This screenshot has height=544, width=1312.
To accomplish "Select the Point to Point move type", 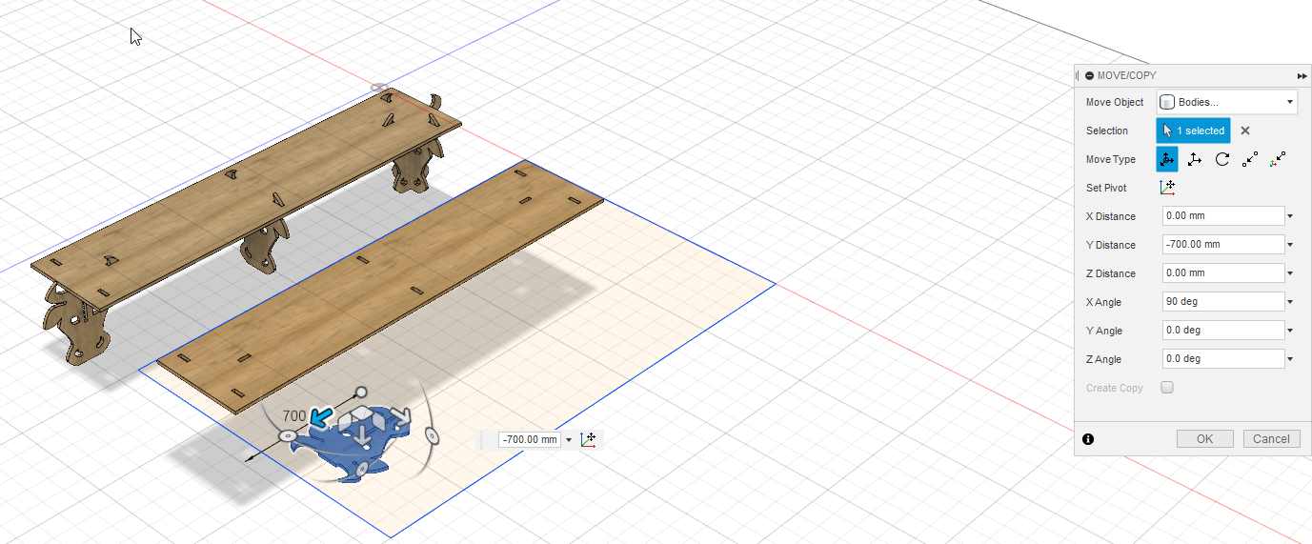I will coord(1250,159).
